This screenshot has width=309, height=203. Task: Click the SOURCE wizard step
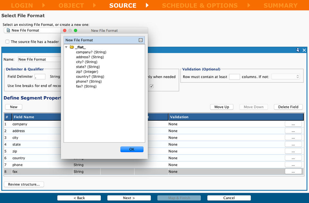pyautogui.click(x=123, y=5)
